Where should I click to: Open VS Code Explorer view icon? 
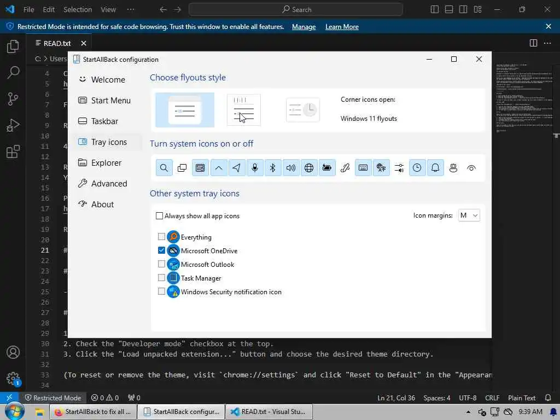(x=13, y=46)
